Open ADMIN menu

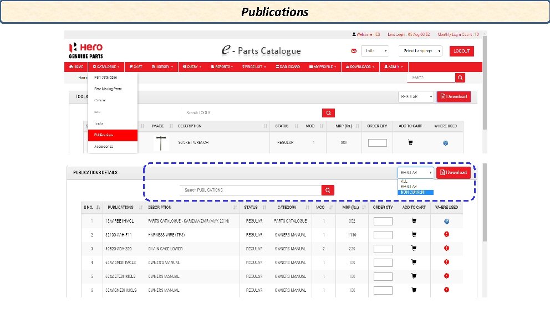(x=394, y=66)
